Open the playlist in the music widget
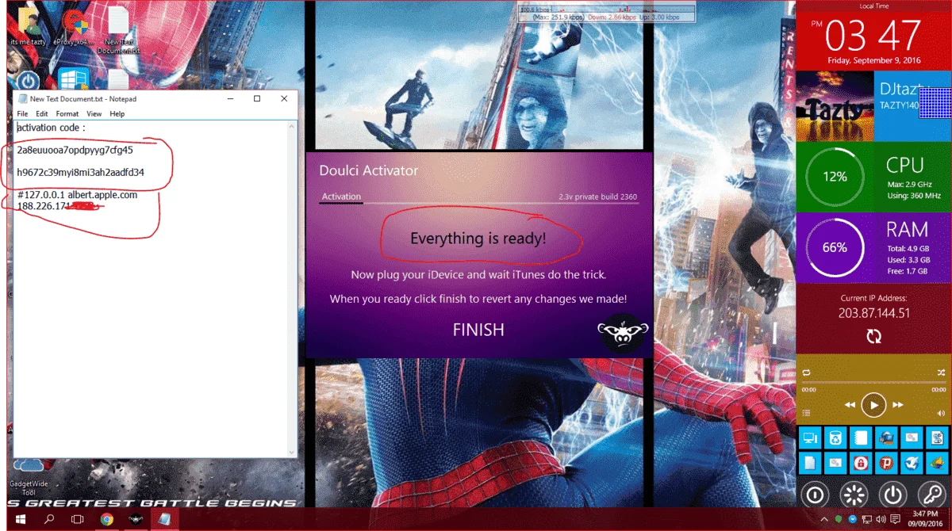The width and height of the screenshot is (952, 531). pyautogui.click(x=806, y=412)
